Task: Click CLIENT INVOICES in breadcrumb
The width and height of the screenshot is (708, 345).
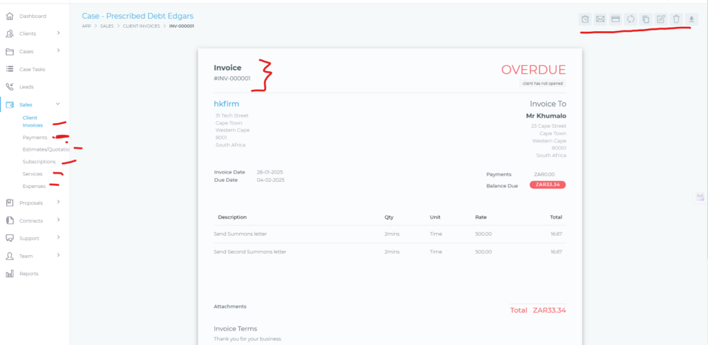Action: click(x=142, y=26)
